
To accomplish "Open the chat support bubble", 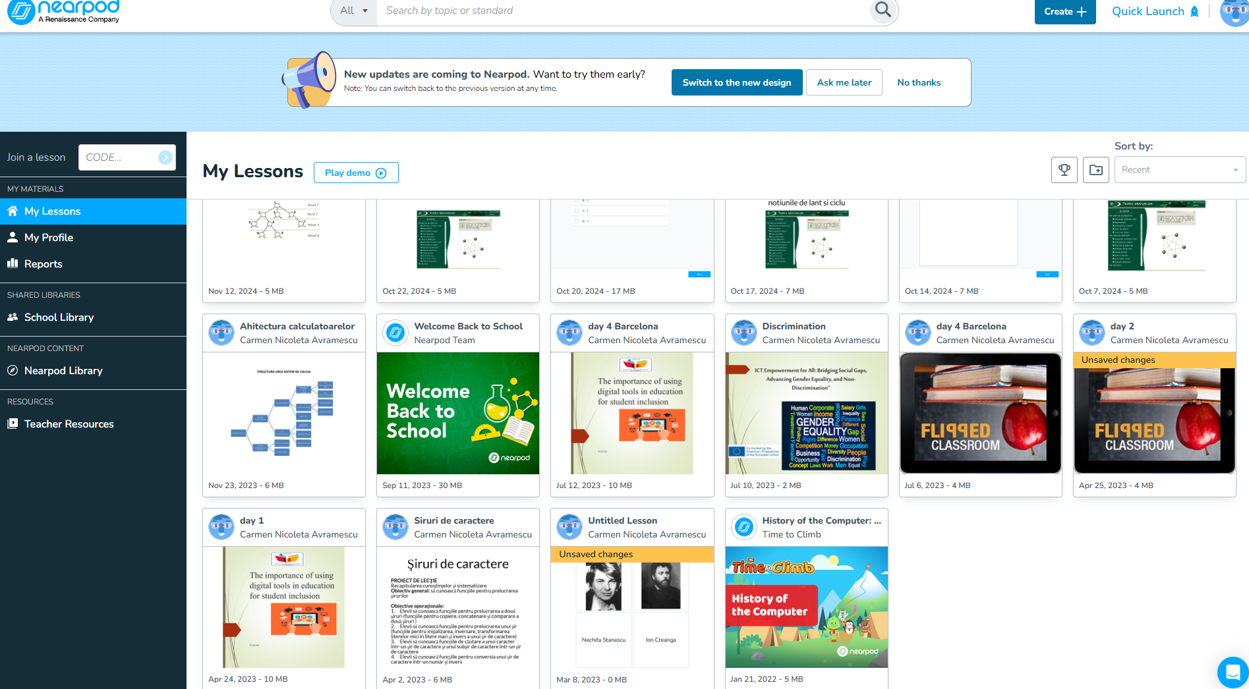I will (1231, 672).
